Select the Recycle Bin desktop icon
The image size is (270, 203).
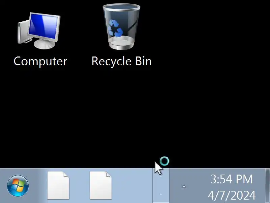click(x=122, y=35)
